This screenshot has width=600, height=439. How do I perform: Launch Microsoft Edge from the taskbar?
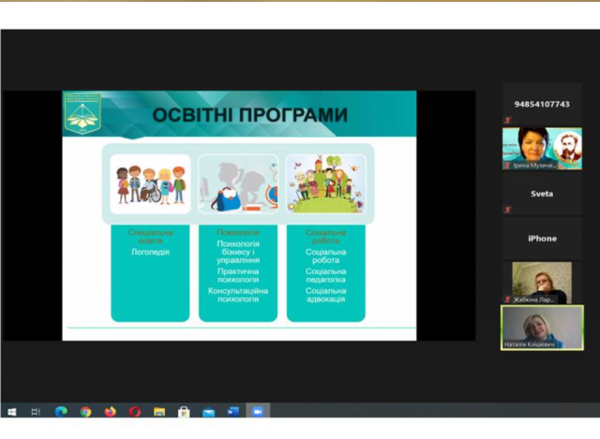61,411
